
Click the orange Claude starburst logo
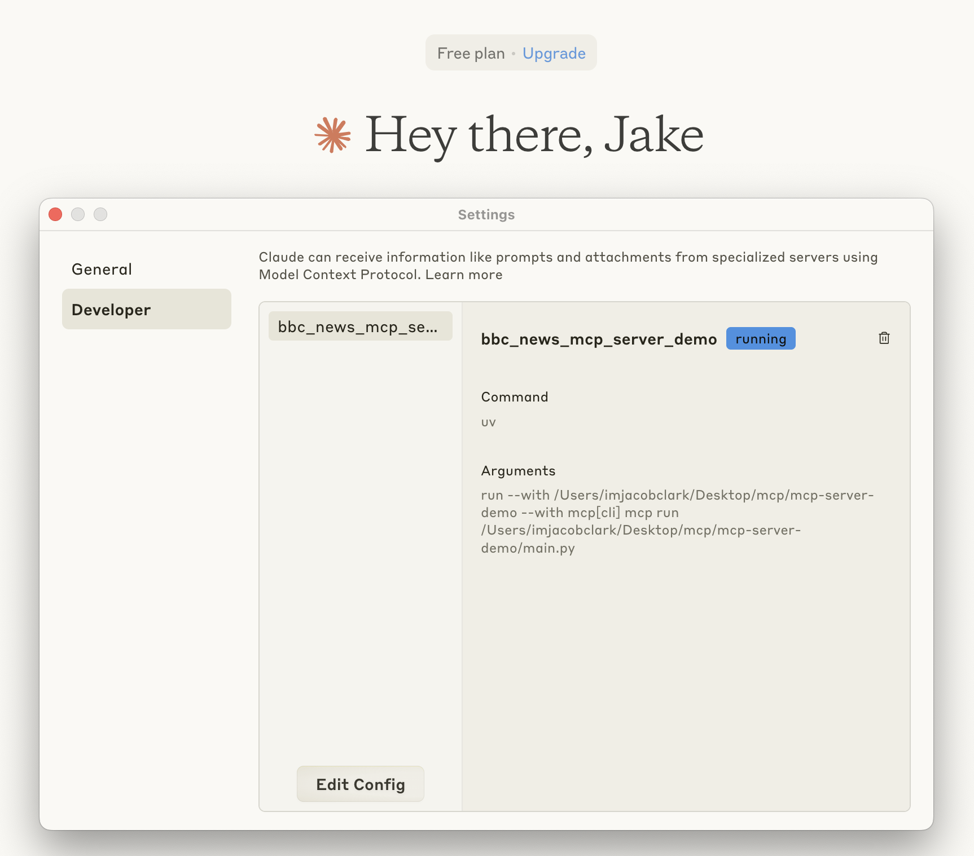333,135
